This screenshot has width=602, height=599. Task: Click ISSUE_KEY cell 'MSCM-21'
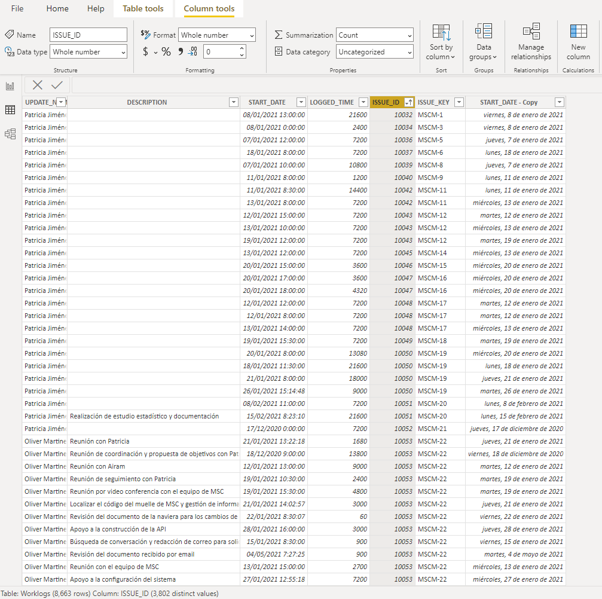441,429
